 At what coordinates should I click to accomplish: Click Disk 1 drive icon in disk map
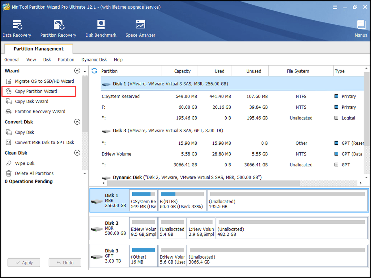(x=96, y=201)
